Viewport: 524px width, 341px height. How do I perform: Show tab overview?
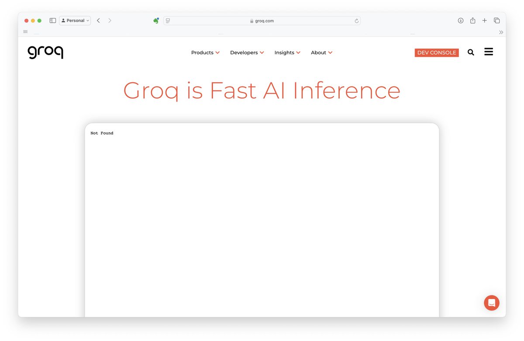click(497, 21)
